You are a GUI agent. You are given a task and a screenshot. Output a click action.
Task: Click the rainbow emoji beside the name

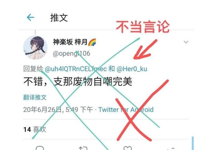point(92,42)
